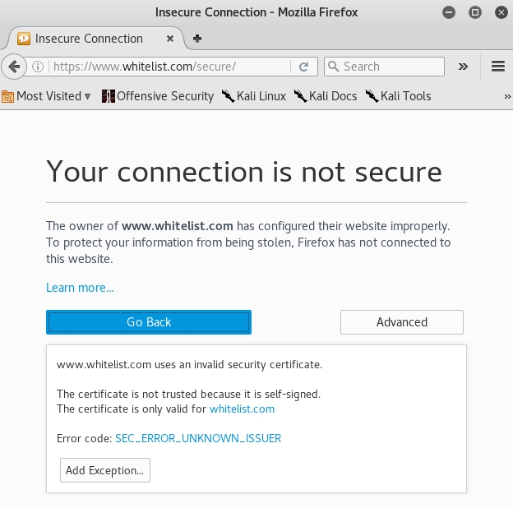
Task: Click the Go Back button
Action: (x=149, y=322)
